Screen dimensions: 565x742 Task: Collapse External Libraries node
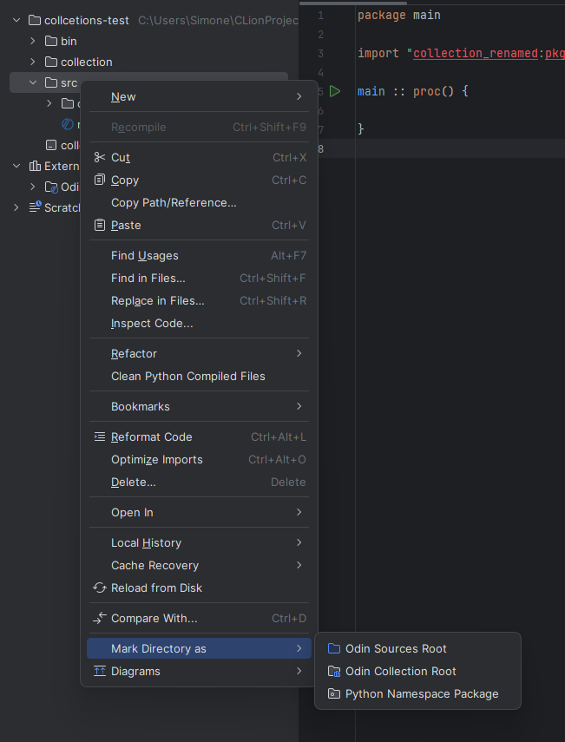16,166
